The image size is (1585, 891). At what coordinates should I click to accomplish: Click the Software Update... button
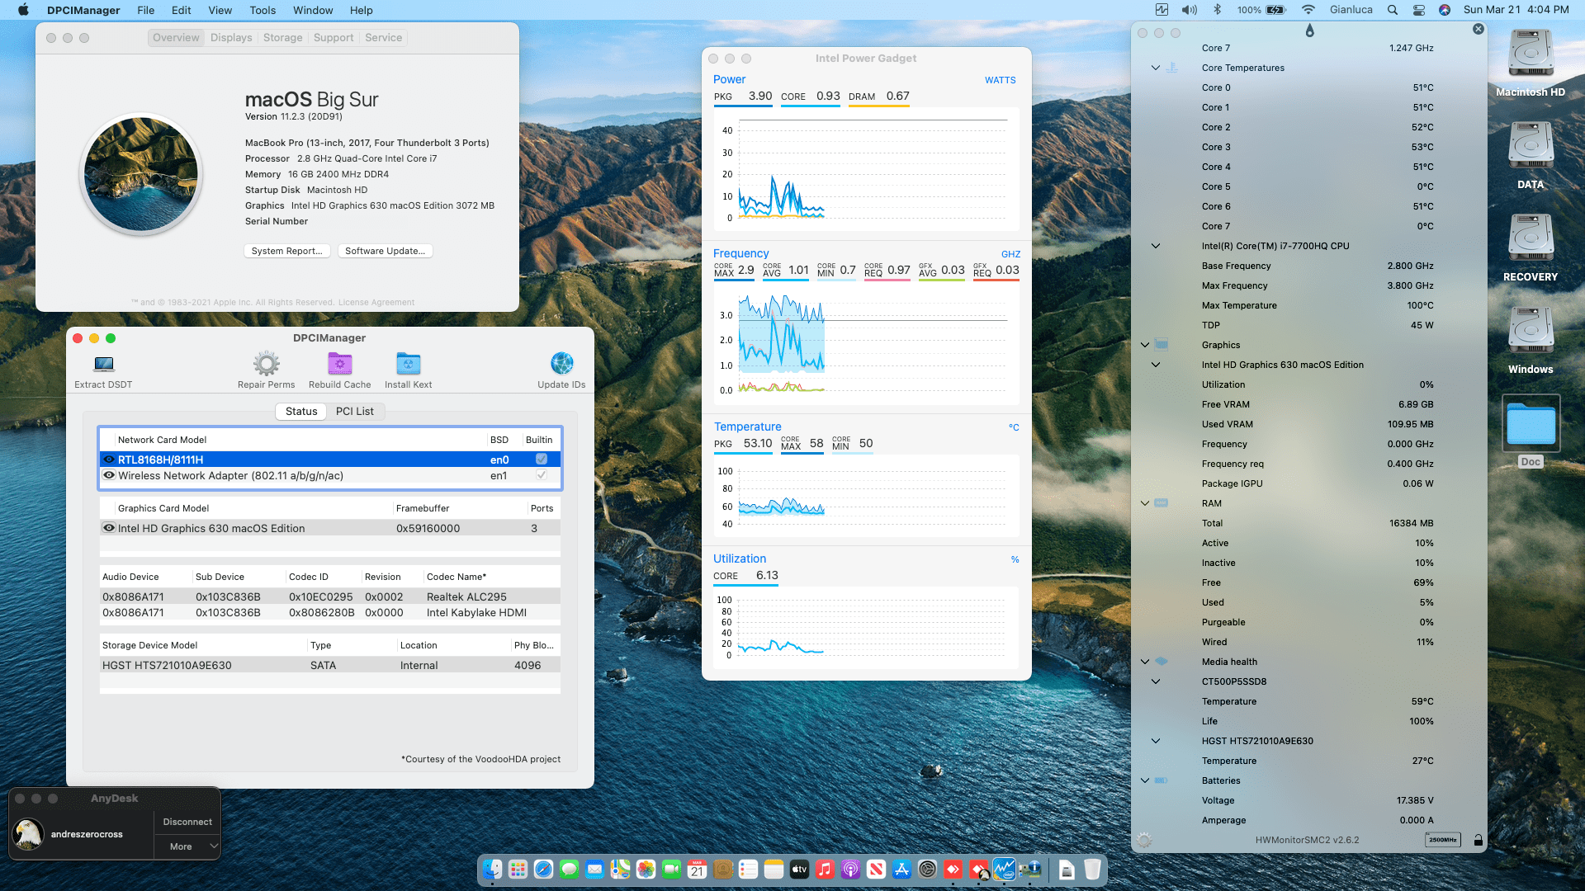(x=385, y=251)
